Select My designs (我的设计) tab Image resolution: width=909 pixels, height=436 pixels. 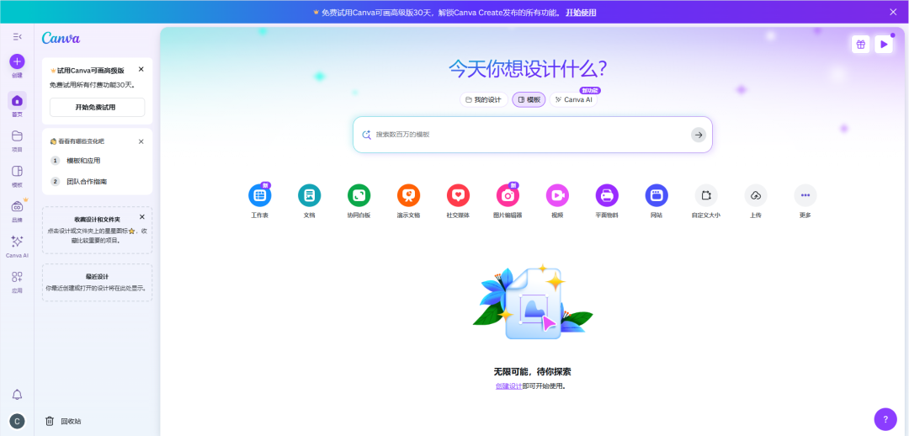tap(483, 99)
